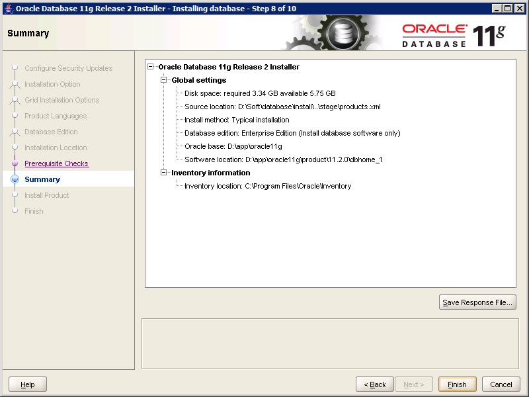Select the Summary step in sidebar
This screenshot has width=529, height=397.
pyautogui.click(x=42, y=179)
